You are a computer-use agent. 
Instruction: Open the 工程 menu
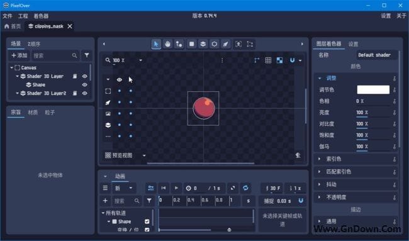(23, 16)
